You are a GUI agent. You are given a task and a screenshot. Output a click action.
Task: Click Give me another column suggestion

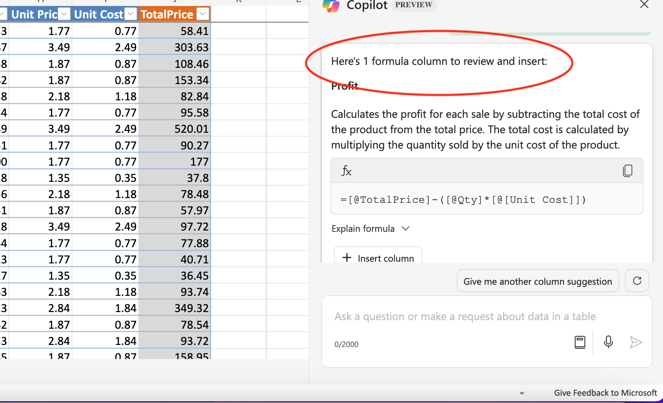click(x=538, y=281)
